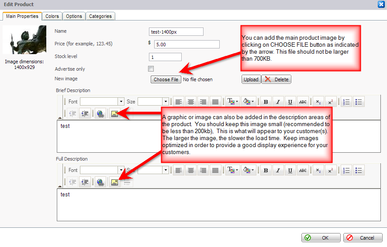387x247 pixels.
Task: Upload the new product image
Action: pyautogui.click(x=251, y=79)
